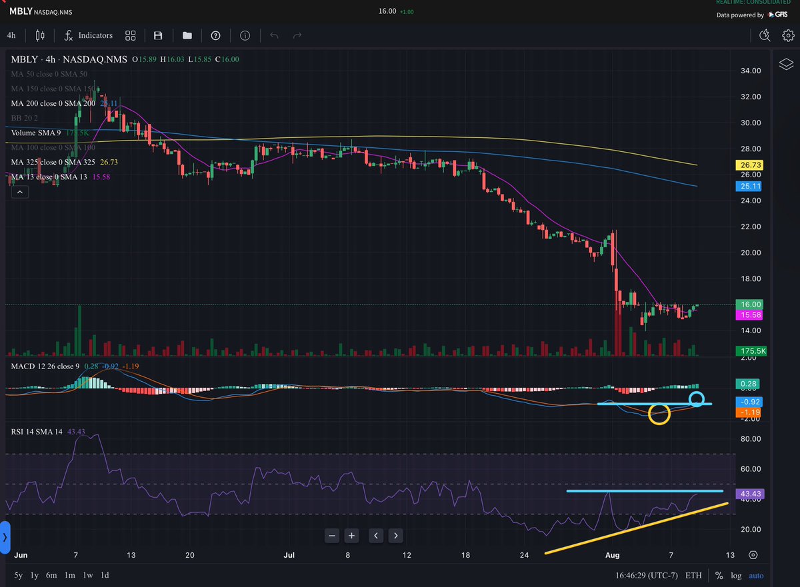Redo the last chart action
The height and width of the screenshot is (587, 800).
298,35
